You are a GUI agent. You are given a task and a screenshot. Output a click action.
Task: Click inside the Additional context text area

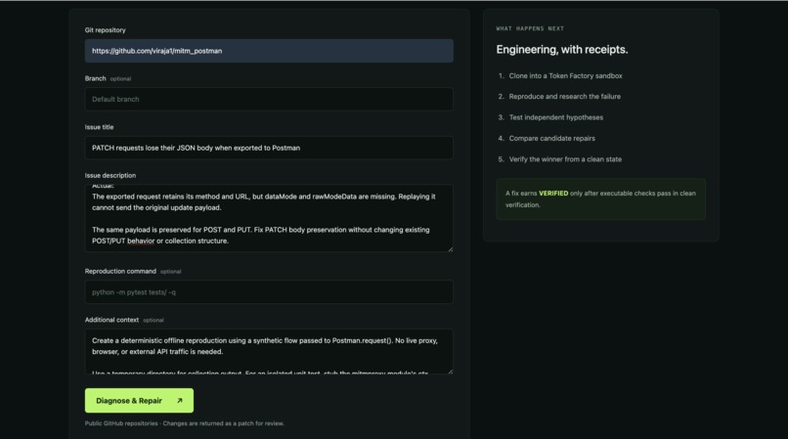click(x=269, y=352)
